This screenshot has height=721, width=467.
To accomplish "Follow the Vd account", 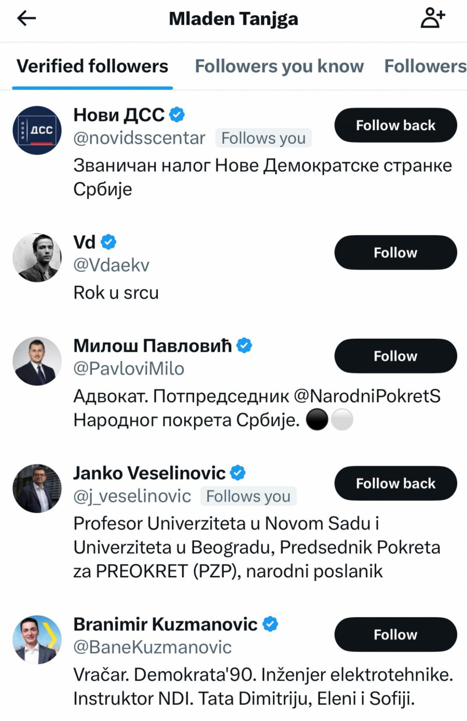I will tap(395, 253).
